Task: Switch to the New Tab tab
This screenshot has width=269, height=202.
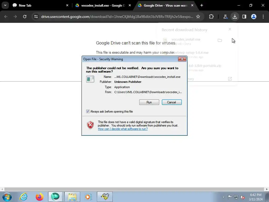Action: point(40,5)
